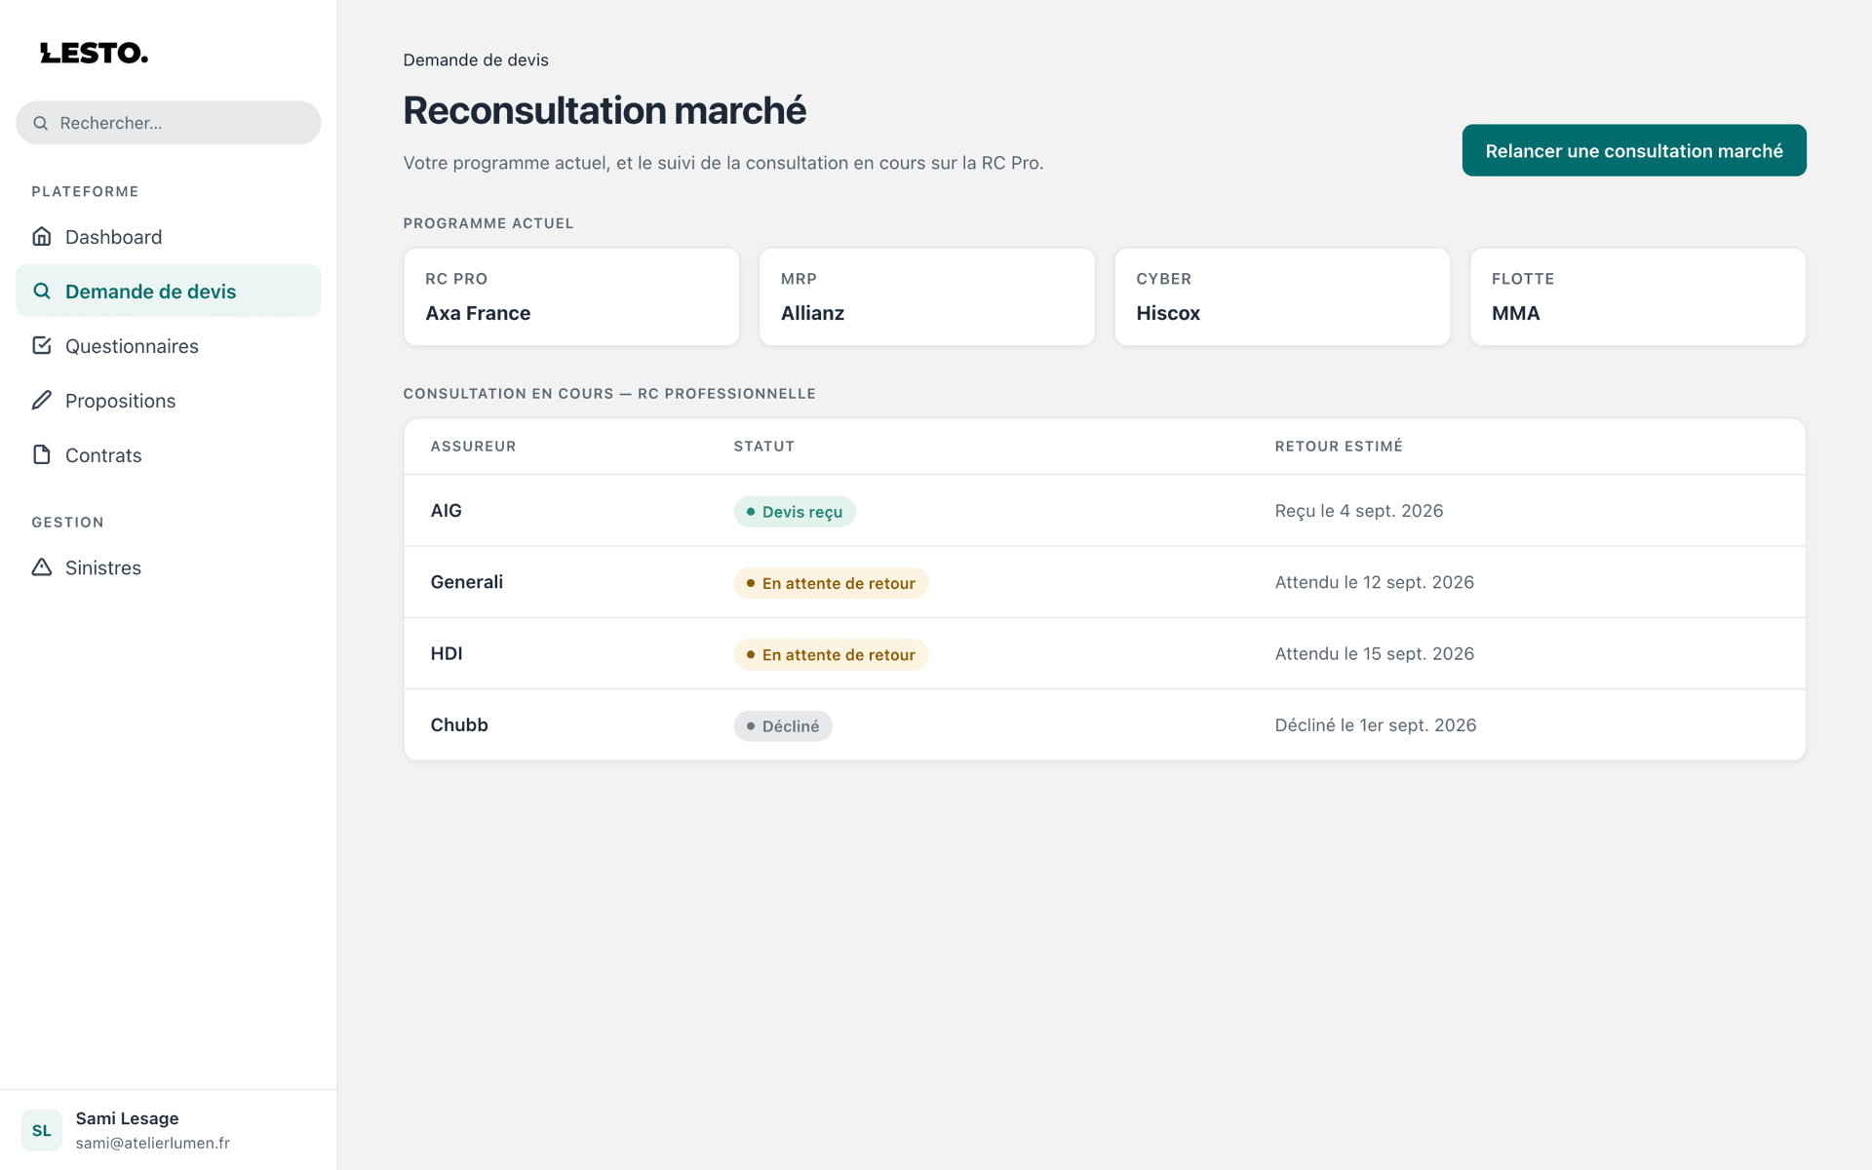Click the Programme actuel section label
1872x1170 pixels.
click(488, 223)
